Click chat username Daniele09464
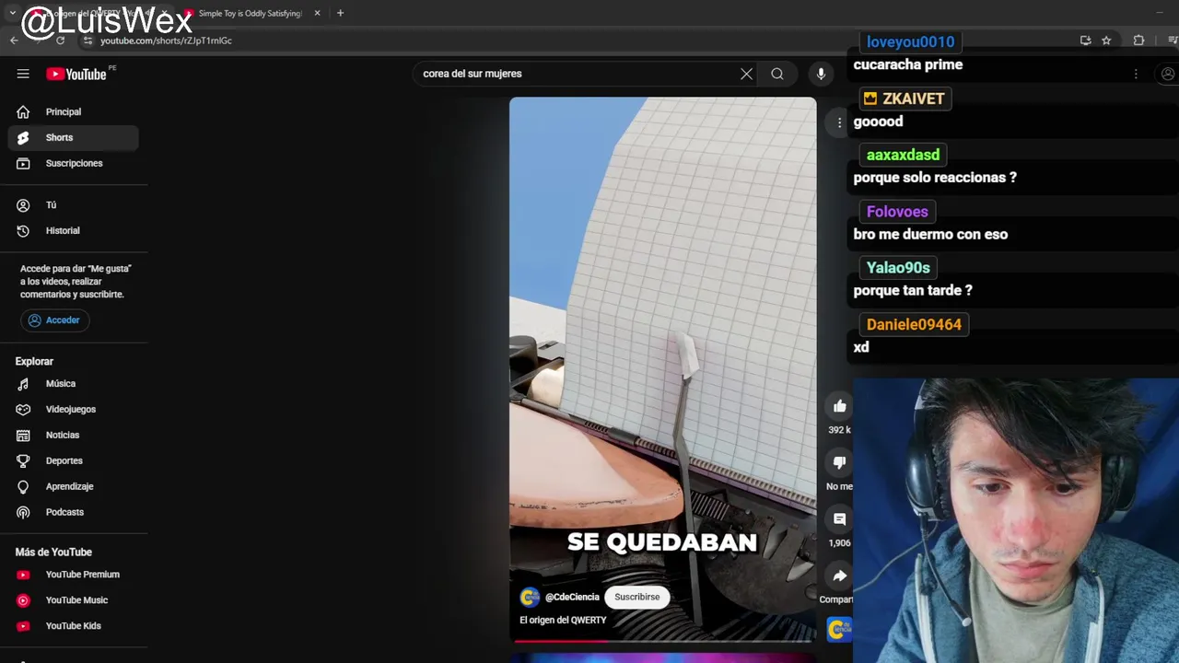Screen dimensions: 1179x663 914,324
